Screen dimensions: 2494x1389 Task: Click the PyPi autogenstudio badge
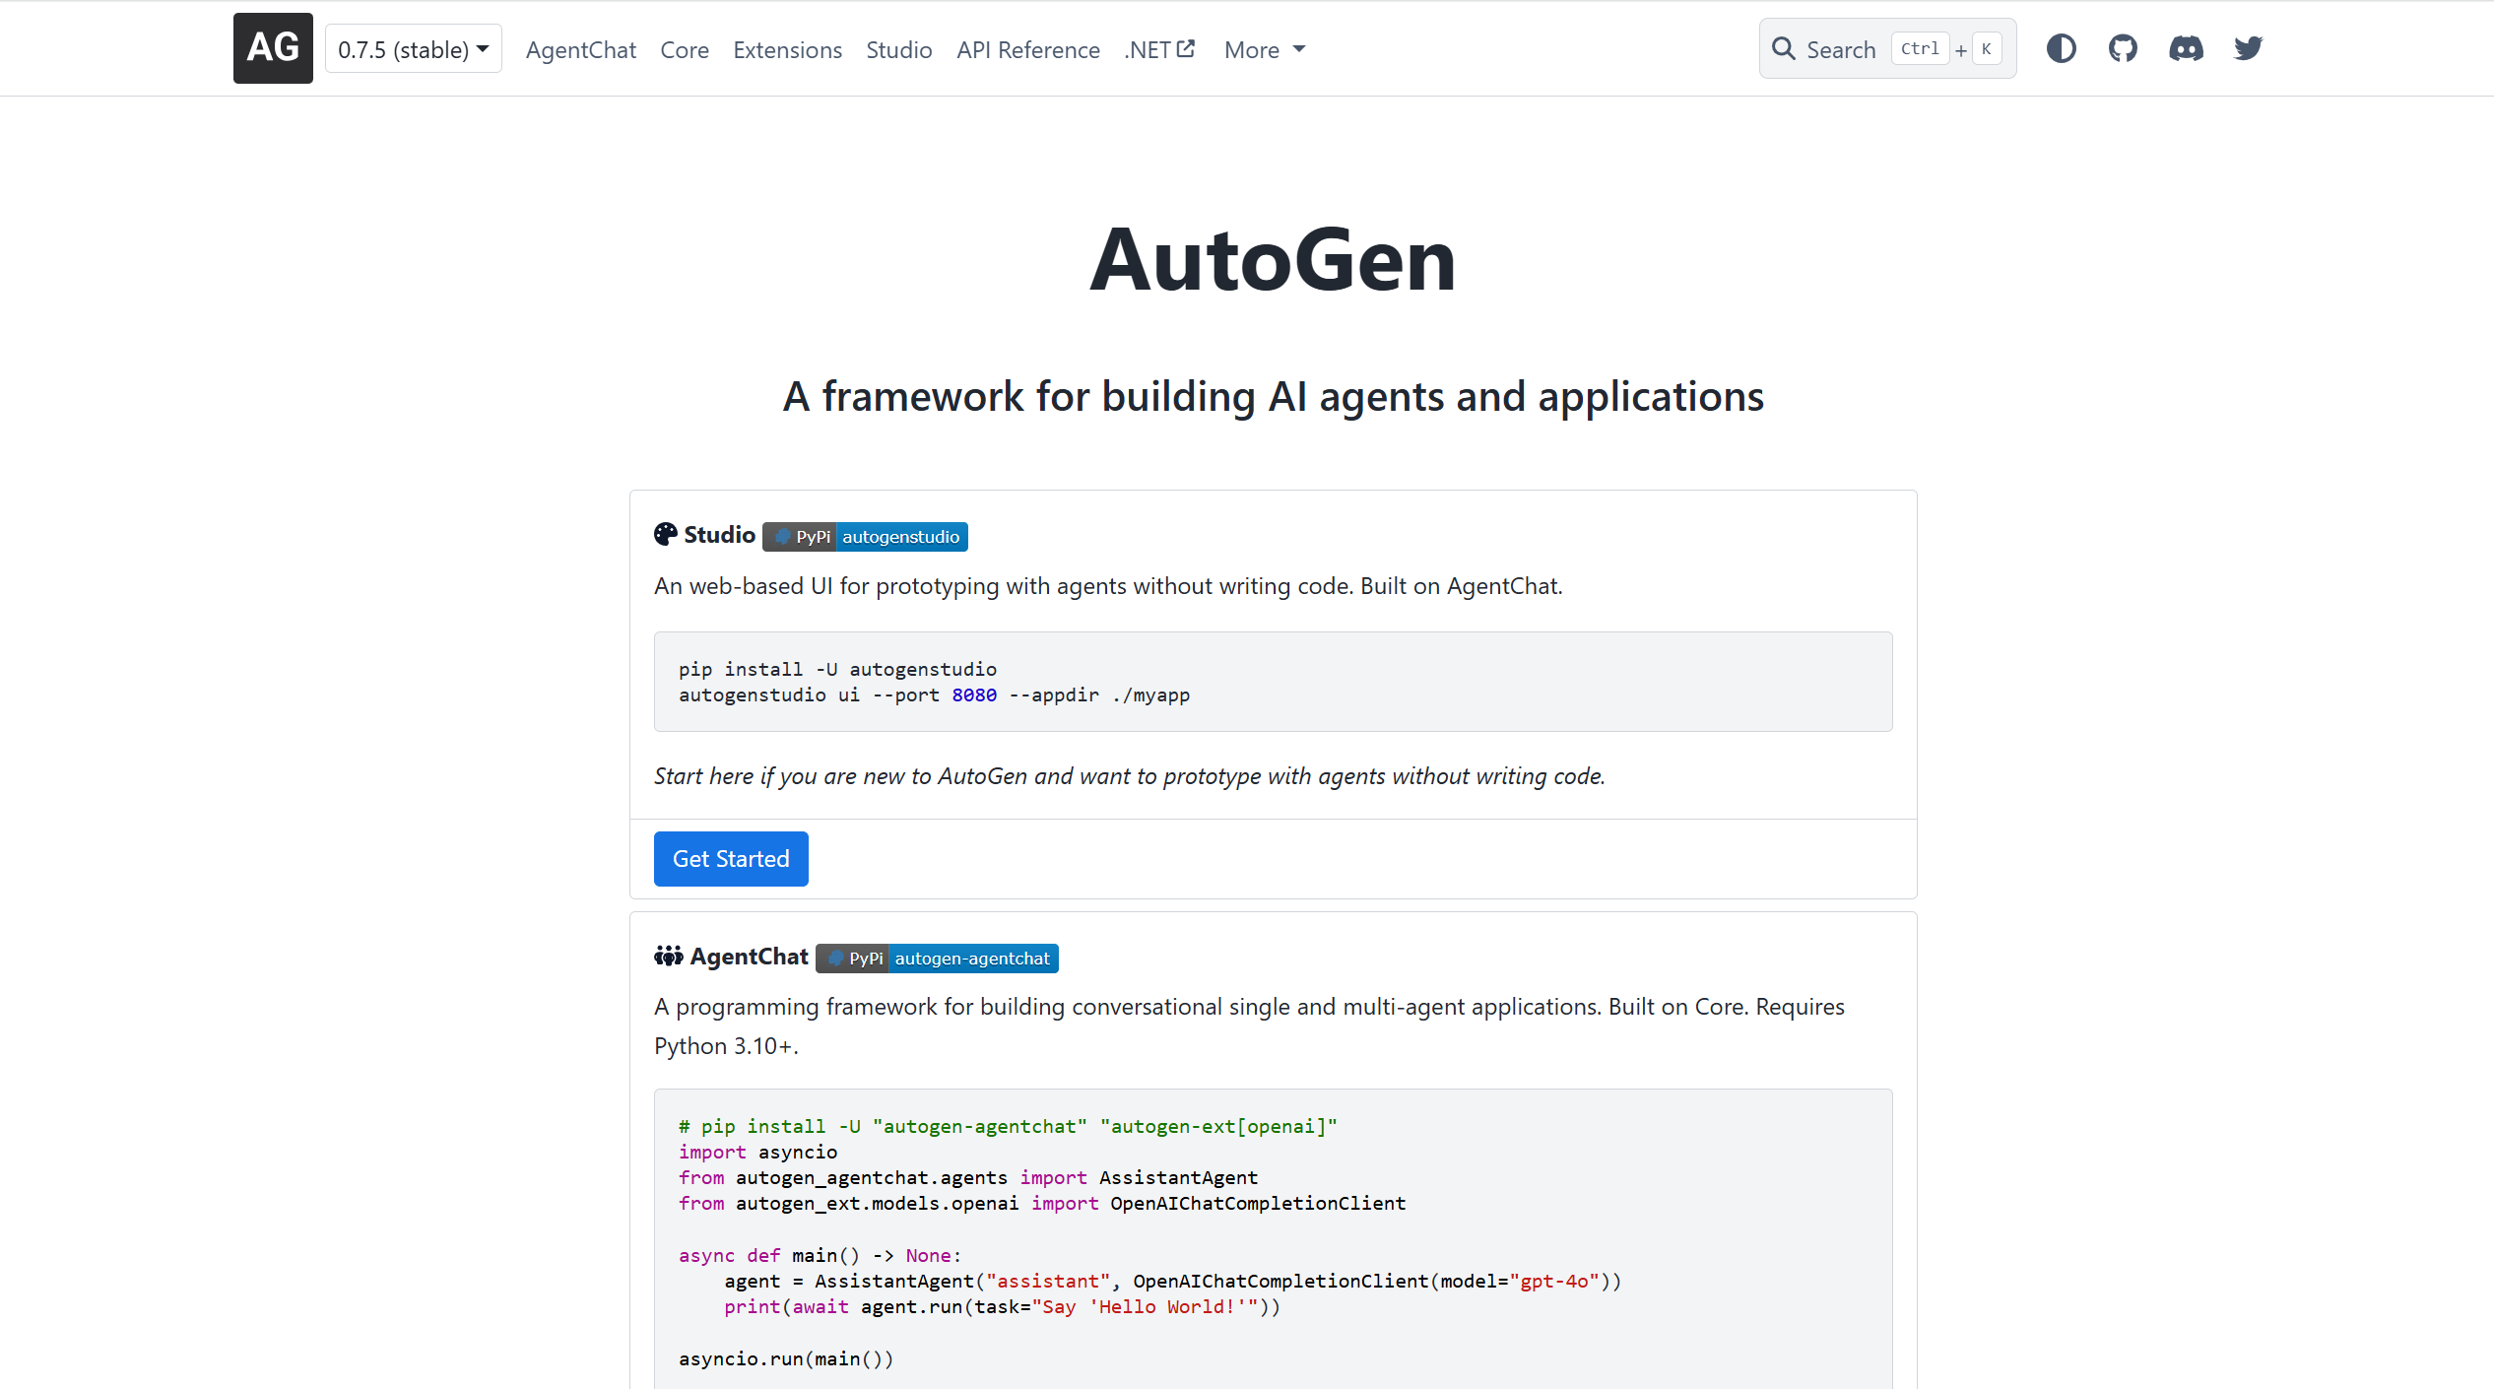(x=865, y=537)
